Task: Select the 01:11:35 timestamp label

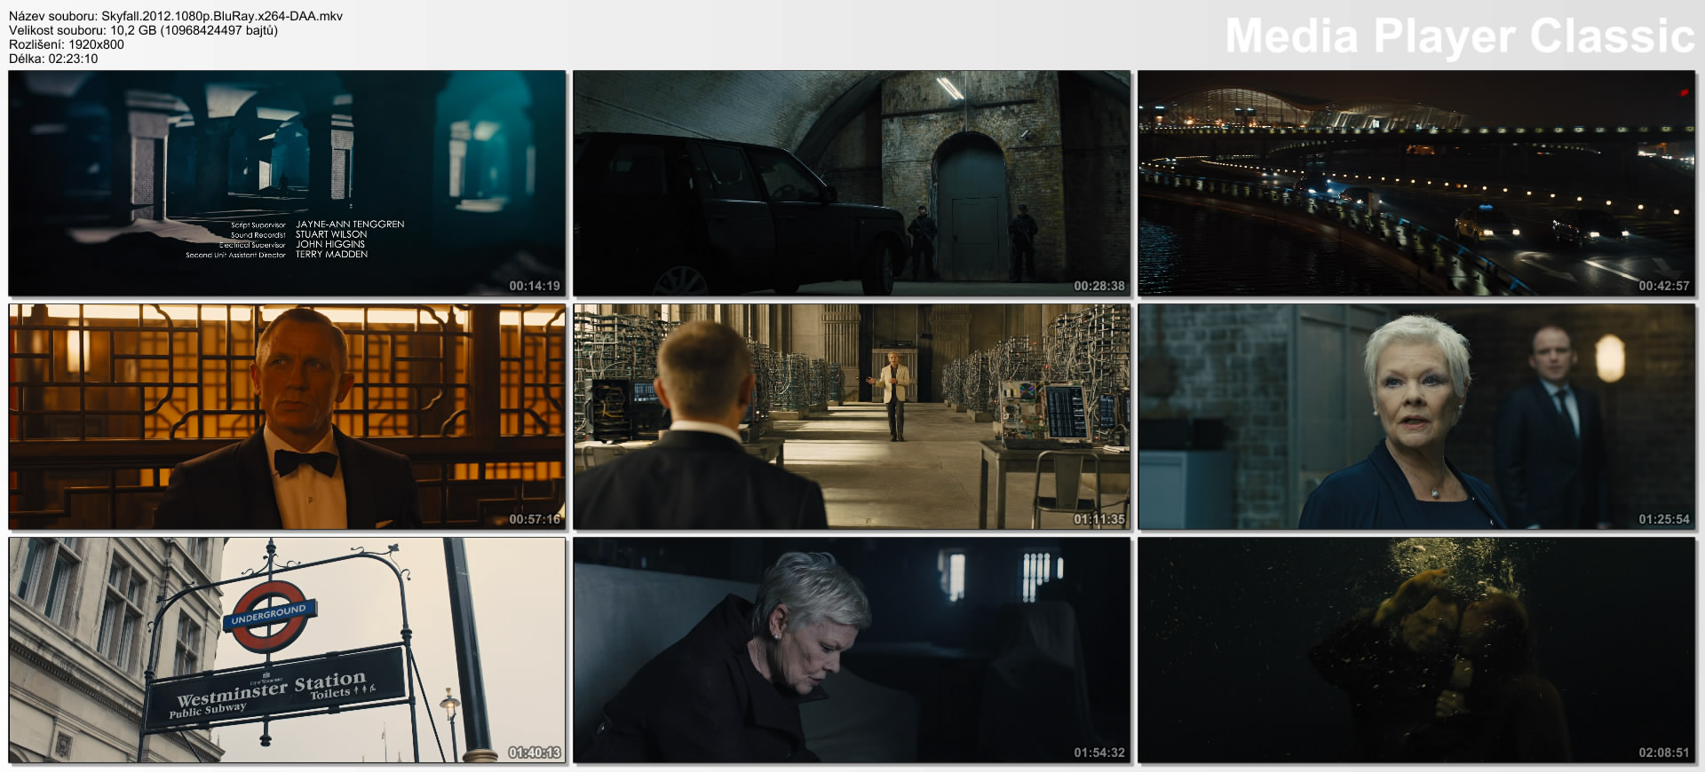Action: [x=1099, y=519]
